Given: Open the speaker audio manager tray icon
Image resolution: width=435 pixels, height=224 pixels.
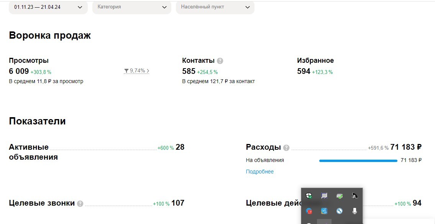Looking at the screenshot, I should (x=355, y=196).
